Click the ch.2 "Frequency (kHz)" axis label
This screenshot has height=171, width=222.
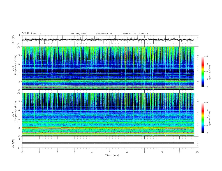tap(15, 111)
